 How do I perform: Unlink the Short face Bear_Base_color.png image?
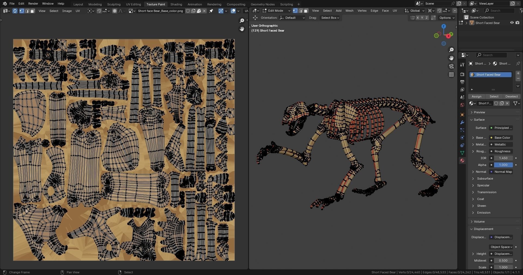pyautogui.click(x=204, y=11)
